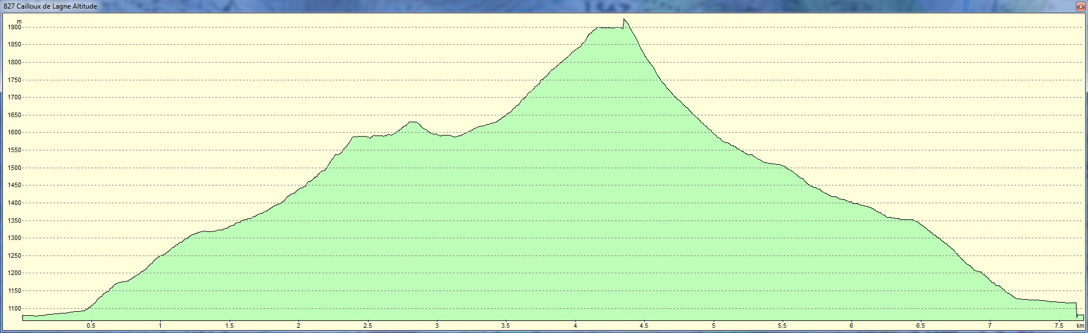Viewport: 1088px width, 333px height.
Task: Click the 'km' unit label on the axis
Action: (1080, 326)
